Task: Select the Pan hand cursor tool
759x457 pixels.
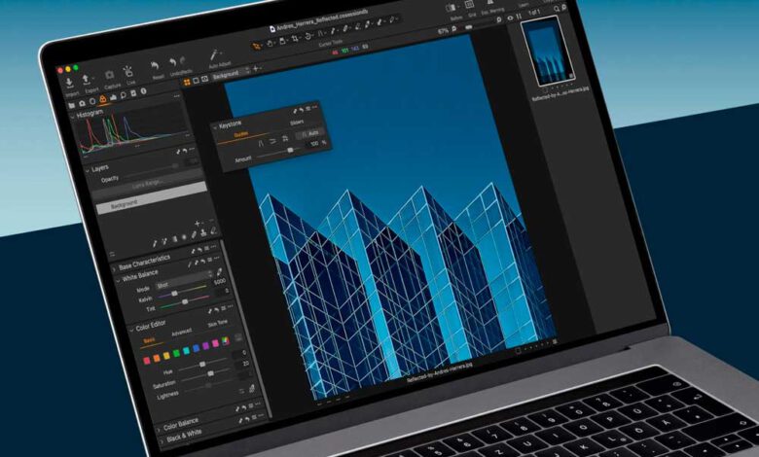Action: (x=271, y=44)
